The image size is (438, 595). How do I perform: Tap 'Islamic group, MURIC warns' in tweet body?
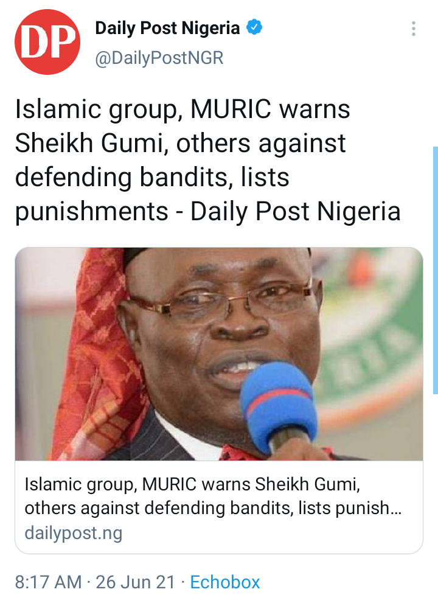(x=182, y=110)
